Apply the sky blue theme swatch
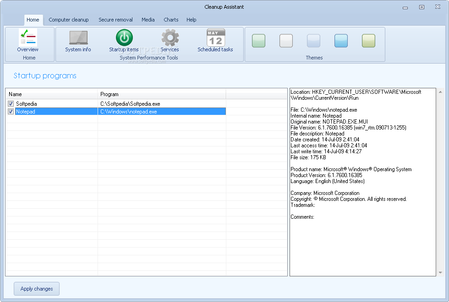This screenshot has height=302, width=449. click(341, 41)
